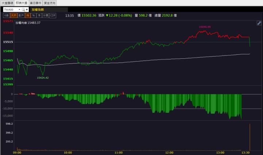Click the chain link icon at chart corner
The image size is (263, 155).
[259, 23]
